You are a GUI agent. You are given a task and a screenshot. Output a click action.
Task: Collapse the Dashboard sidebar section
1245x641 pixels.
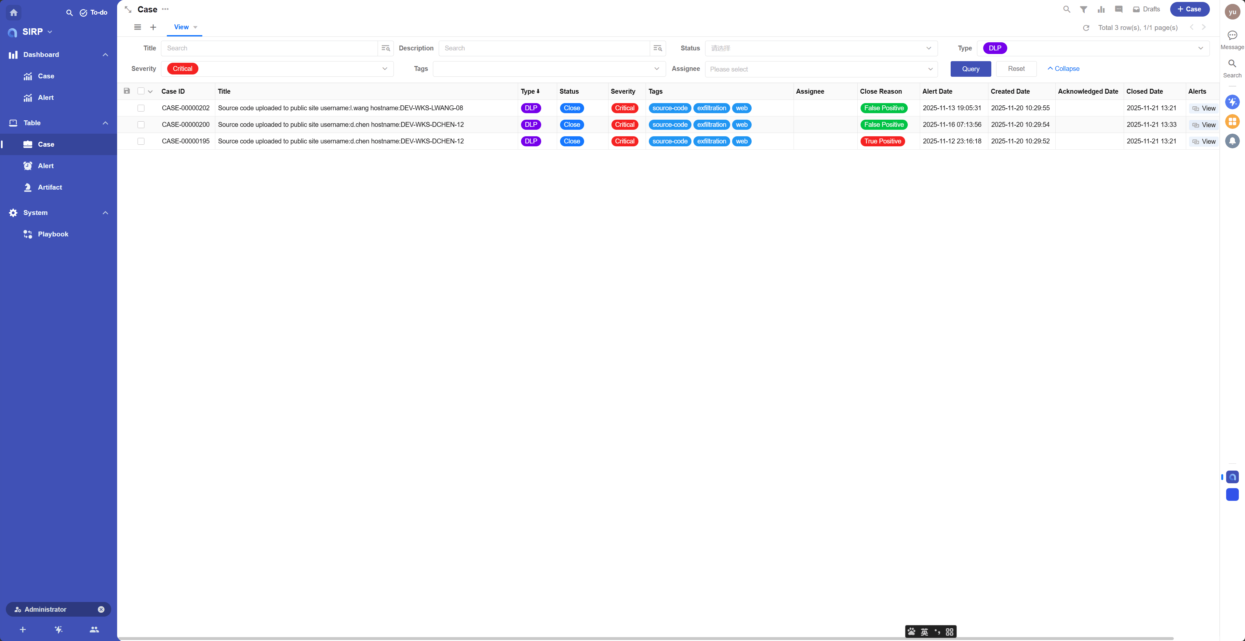105,55
